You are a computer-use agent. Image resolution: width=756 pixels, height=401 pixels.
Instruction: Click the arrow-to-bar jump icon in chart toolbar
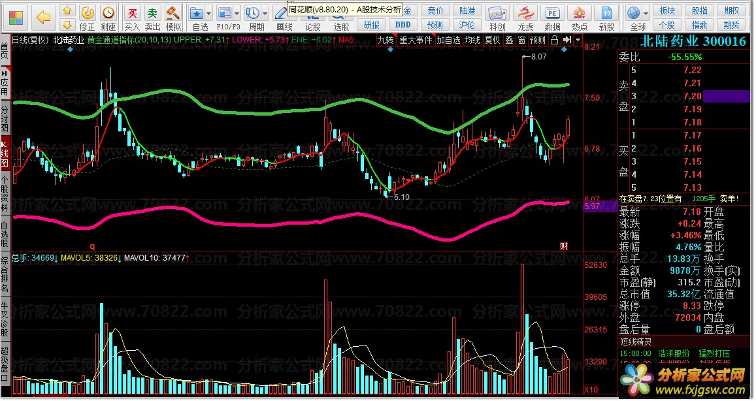pos(567,40)
